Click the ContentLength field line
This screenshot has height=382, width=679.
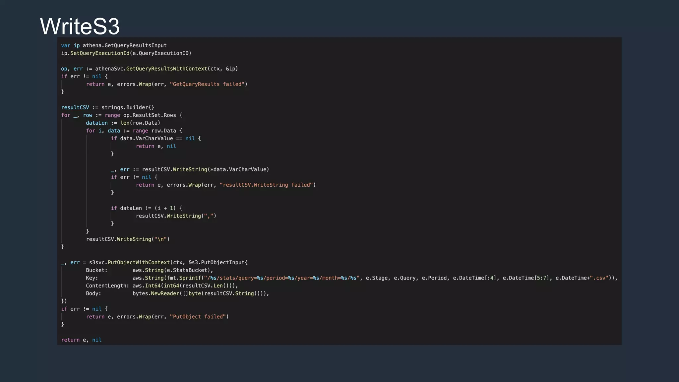(161, 286)
